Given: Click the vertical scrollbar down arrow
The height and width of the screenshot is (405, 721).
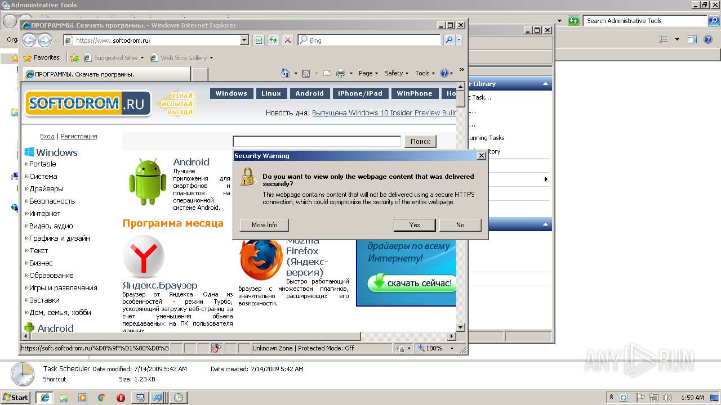Looking at the screenshot, I should tap(460, 327).
